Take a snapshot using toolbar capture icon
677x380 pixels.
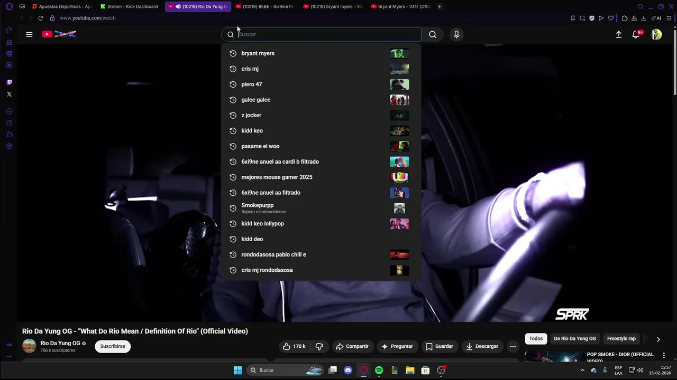click(x=582, y=18)
